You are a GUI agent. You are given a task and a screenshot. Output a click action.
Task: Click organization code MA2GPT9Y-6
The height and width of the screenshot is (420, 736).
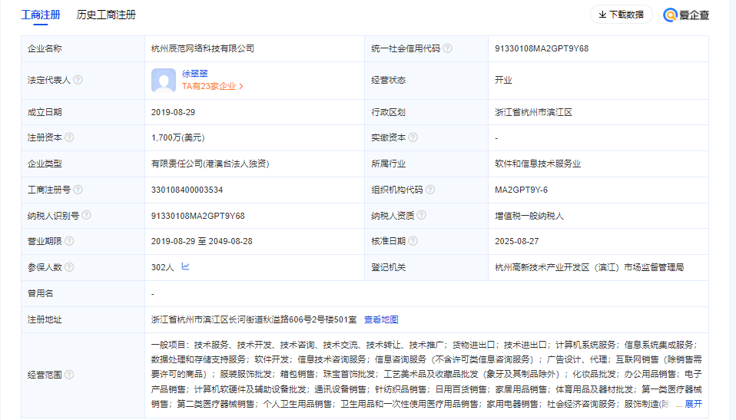click(521, 190)
